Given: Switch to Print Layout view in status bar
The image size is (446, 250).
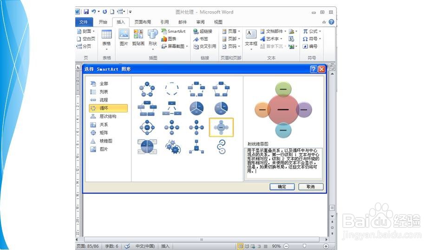Looking at the screenshot, I should click(x=240, y=246).
